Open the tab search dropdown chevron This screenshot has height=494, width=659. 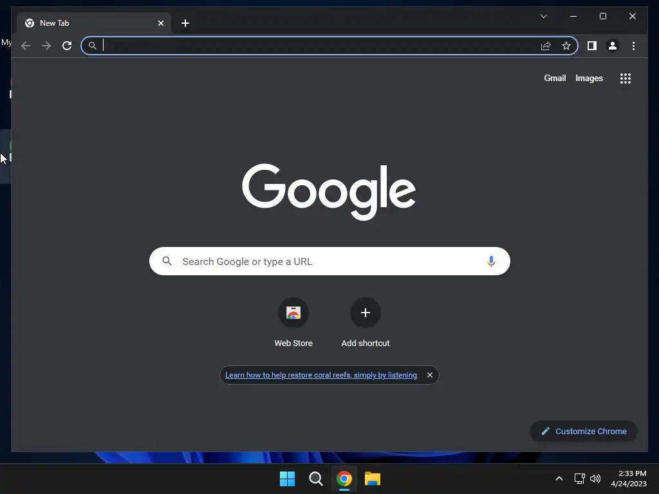(543, 16)
